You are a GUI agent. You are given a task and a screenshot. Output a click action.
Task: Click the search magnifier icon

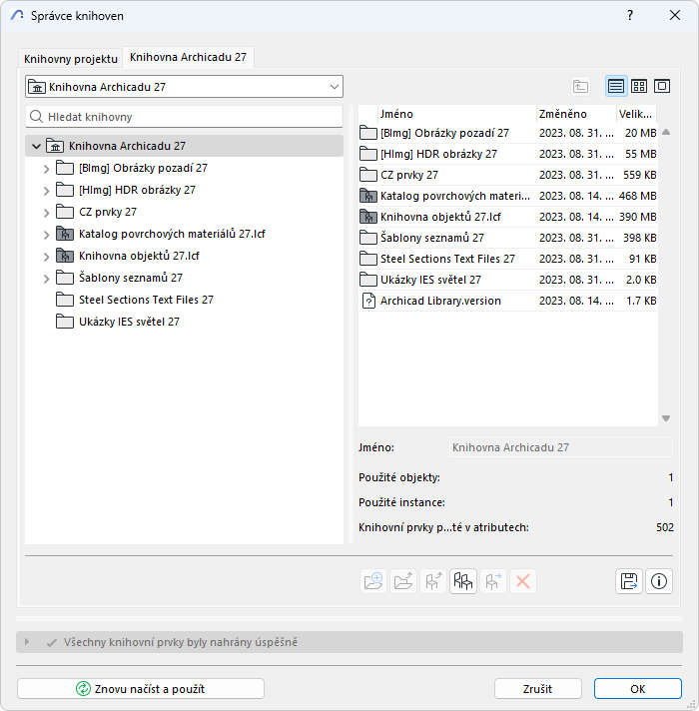[x=36, y=117]
